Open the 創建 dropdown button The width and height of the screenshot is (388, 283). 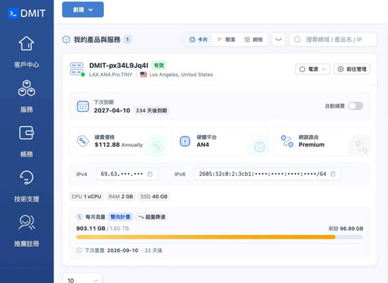(x=83, y=9)
